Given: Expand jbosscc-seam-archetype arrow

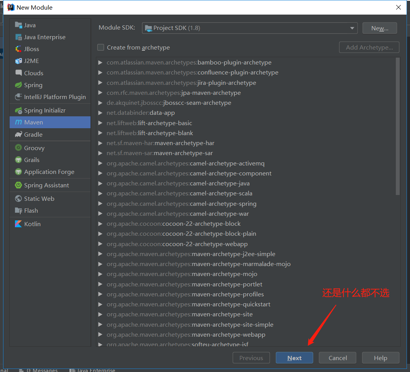Looking at the screenshot, I should click(x=100, y=103).
